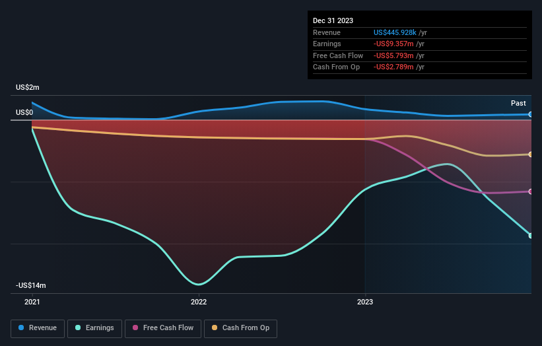The width and height of the screenshot is (542, 346).
Task: Click the teal Earnings endpoint marker
Action: [531, 236]
